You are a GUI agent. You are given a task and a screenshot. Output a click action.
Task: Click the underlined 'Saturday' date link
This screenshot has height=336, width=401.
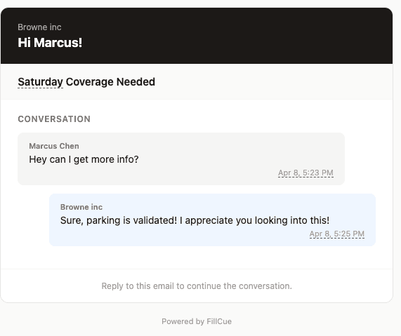coord(41,82)
